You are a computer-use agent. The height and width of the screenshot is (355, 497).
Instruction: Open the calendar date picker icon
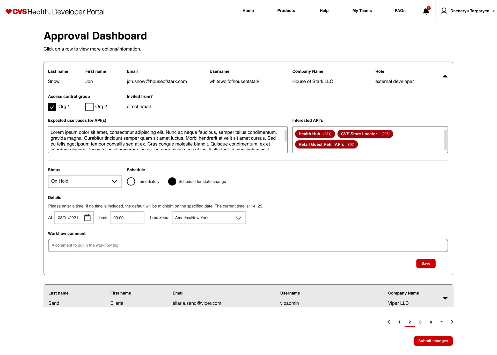click(87, 218)
